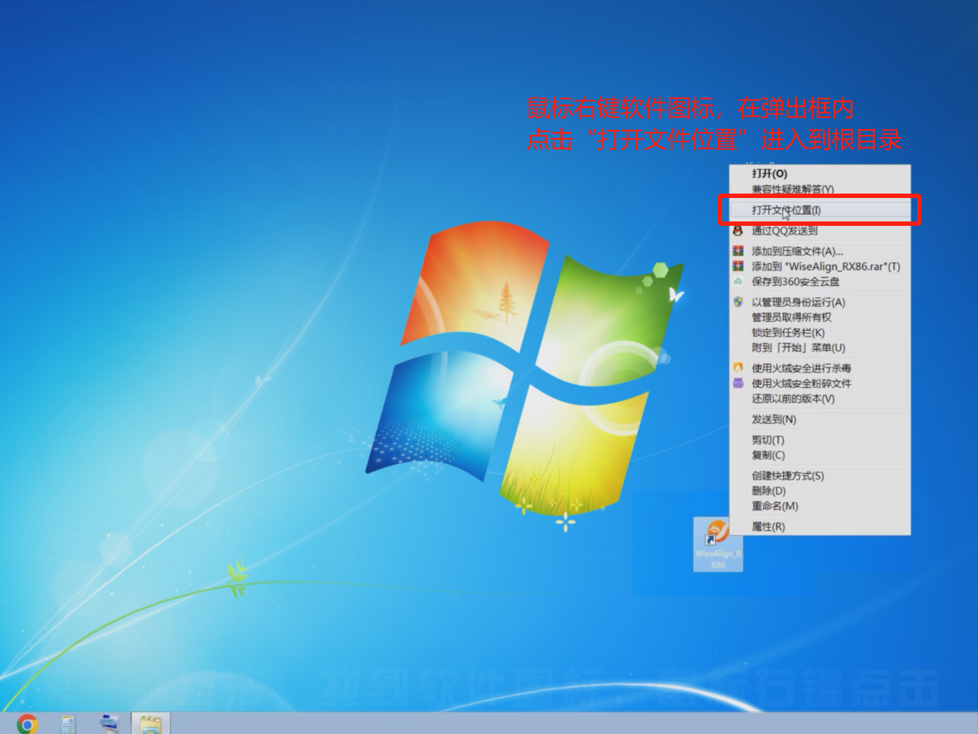Open 属性(R) properties entry

tap(768, 526)
